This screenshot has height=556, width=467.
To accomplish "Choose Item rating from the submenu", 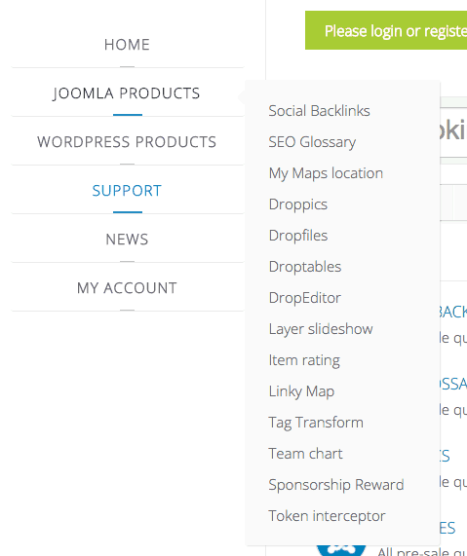I will 304,360.
